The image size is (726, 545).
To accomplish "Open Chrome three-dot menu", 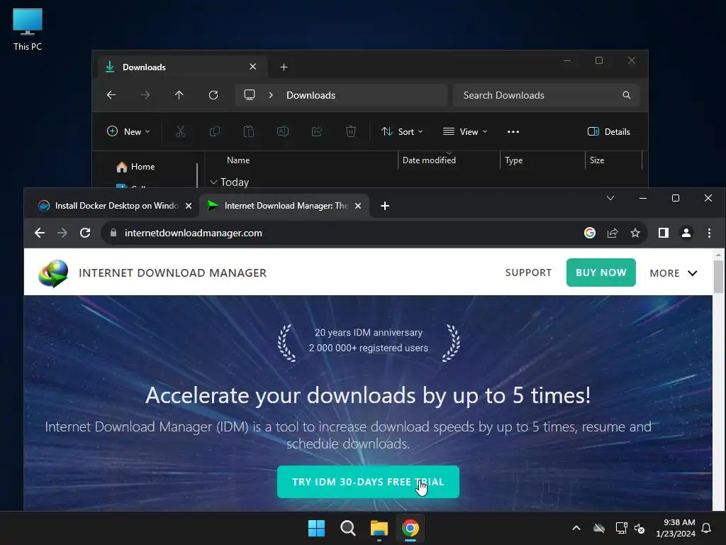I will pos(709,233).
